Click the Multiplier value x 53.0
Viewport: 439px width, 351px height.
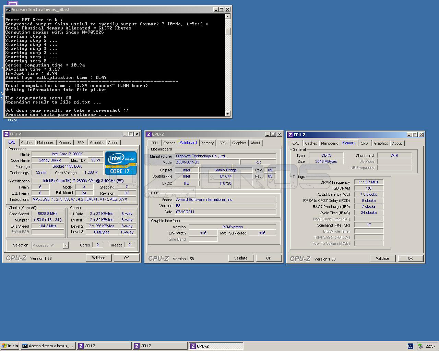pos(48,220)
